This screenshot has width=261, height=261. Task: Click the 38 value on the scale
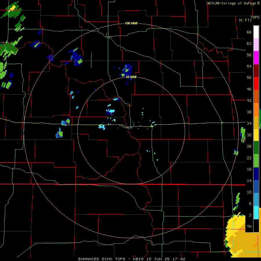click(x=249, y=112)
